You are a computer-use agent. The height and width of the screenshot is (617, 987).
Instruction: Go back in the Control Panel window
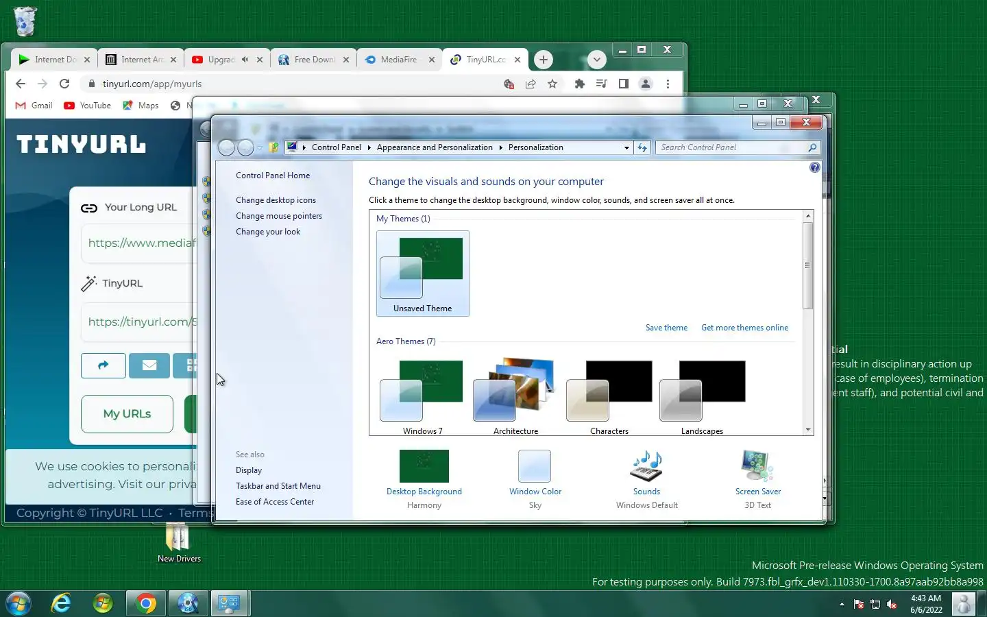pos(226,147)
